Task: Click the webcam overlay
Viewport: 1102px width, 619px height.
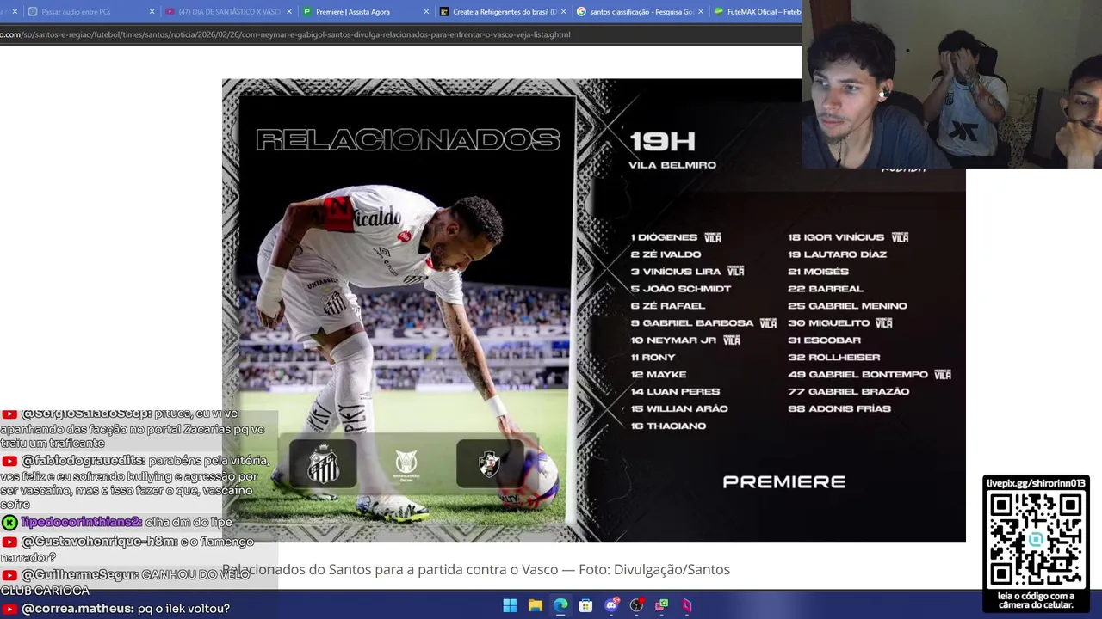Action: tap(951, 84)
